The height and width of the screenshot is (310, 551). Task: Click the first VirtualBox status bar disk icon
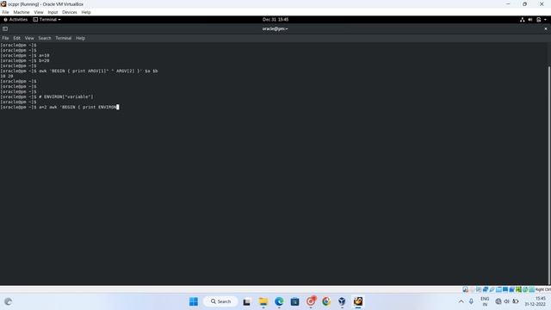(465, 289)
